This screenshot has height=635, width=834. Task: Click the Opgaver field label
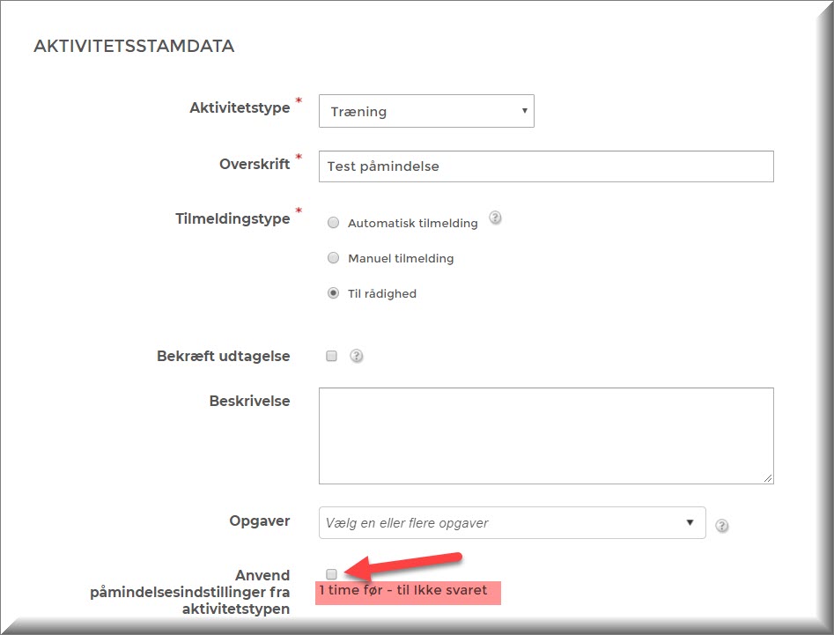coord(259,521)
